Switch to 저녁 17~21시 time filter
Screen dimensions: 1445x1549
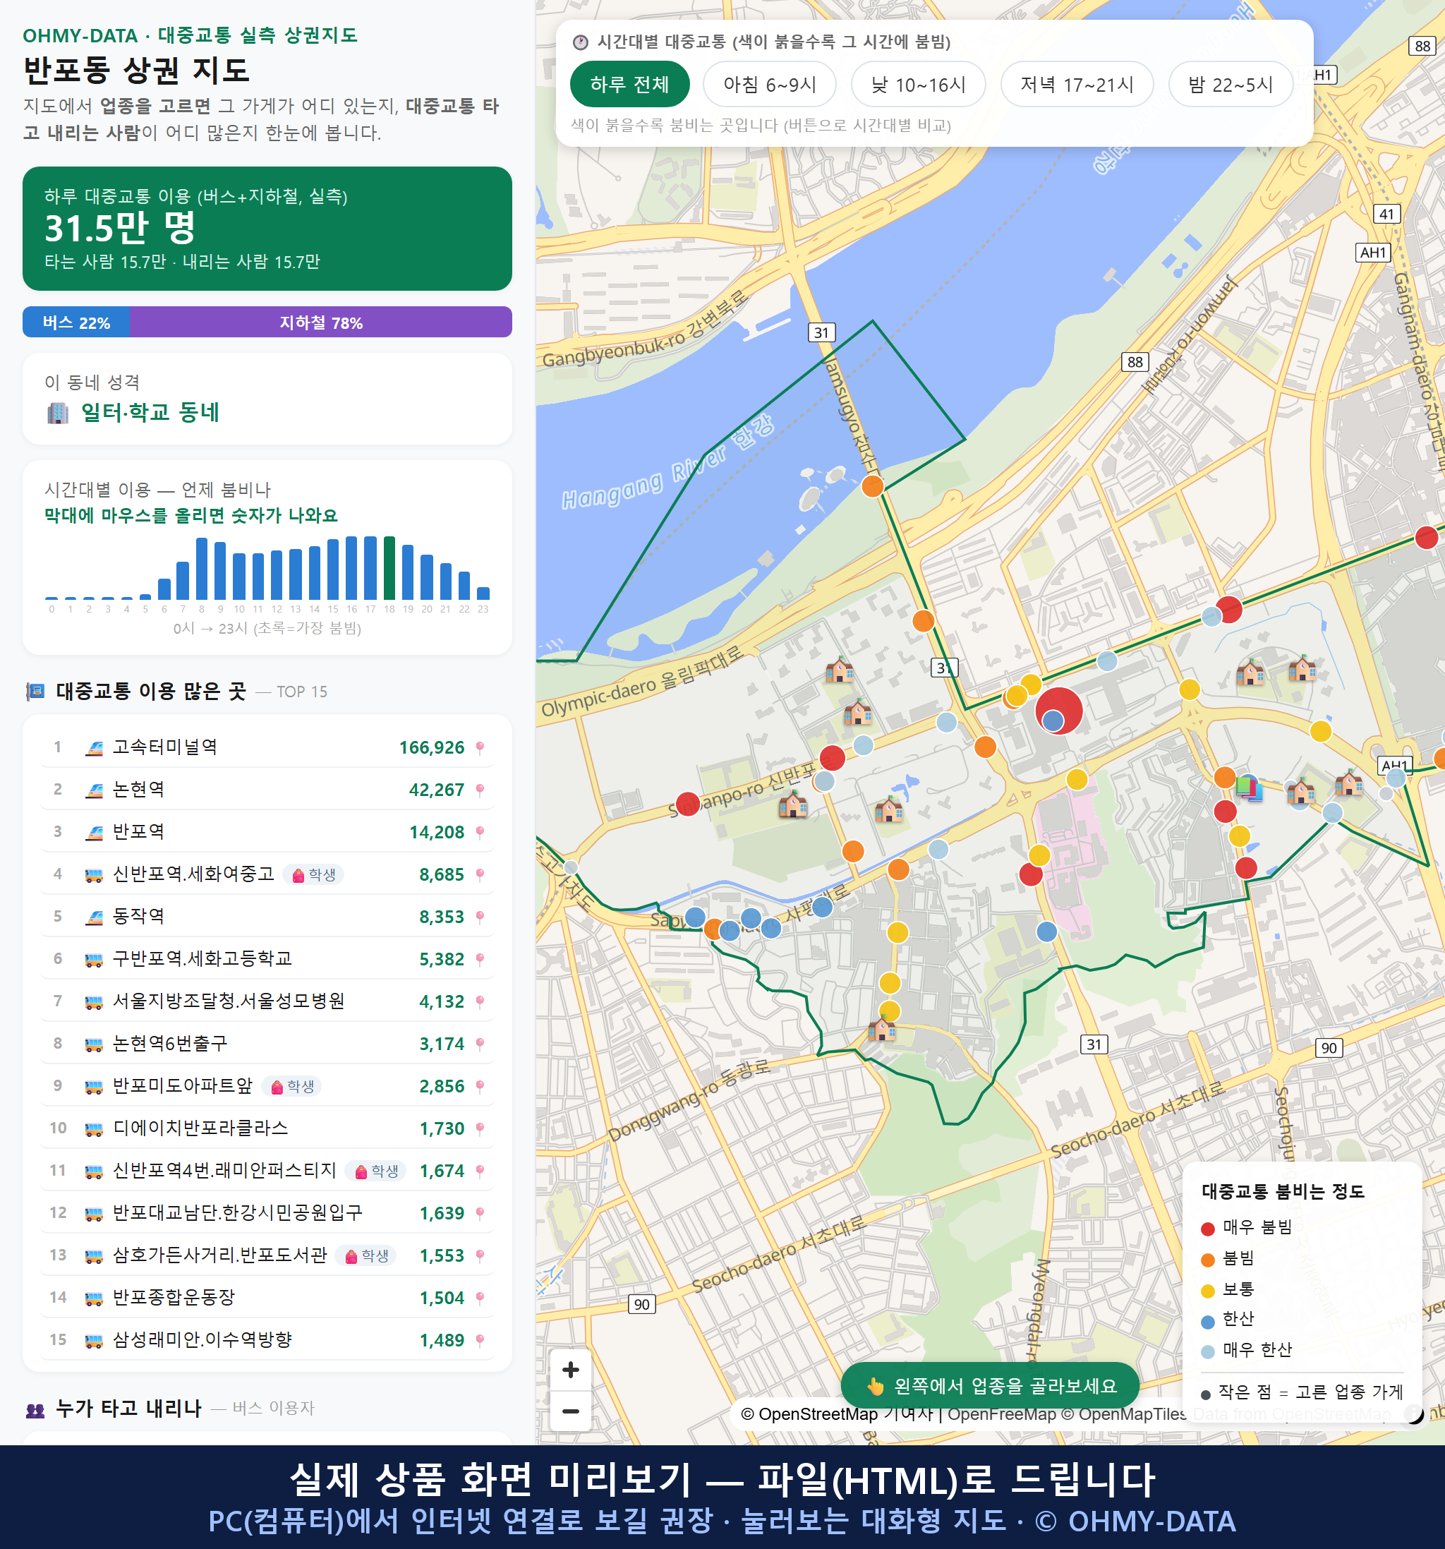click(1077, 84)
